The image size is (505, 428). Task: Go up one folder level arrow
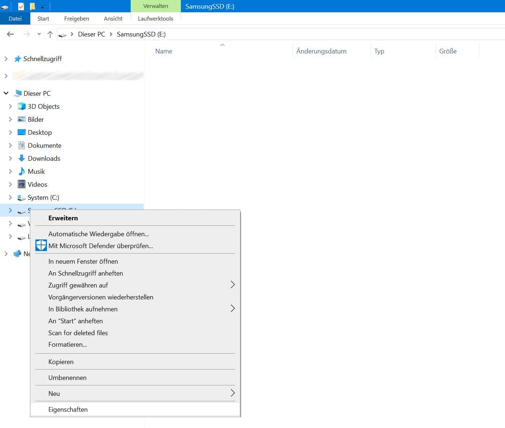click(x=50, y=34)
